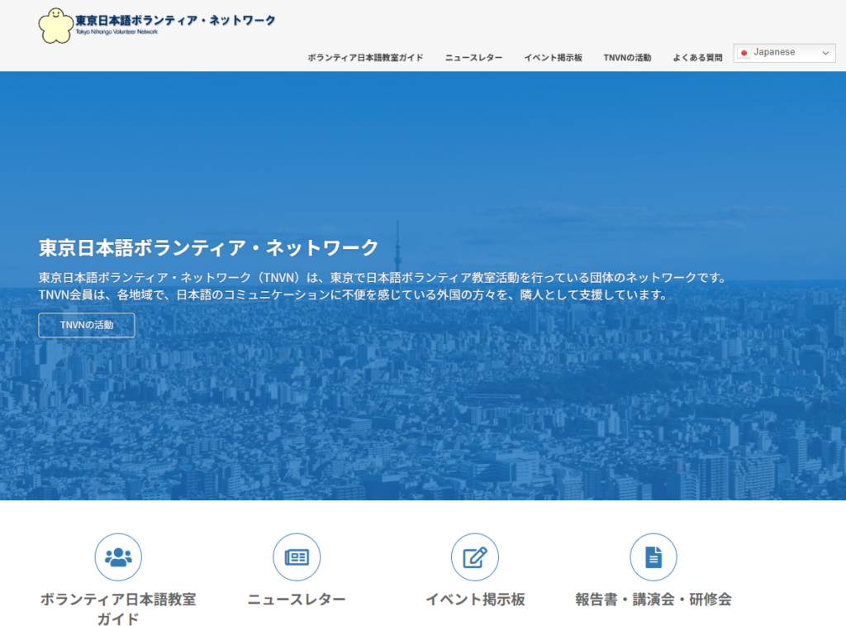Click the Tokyo Nihongo Volunteer Network logo text
Viewport: 846px width, 626px height.
click(175, 22)
